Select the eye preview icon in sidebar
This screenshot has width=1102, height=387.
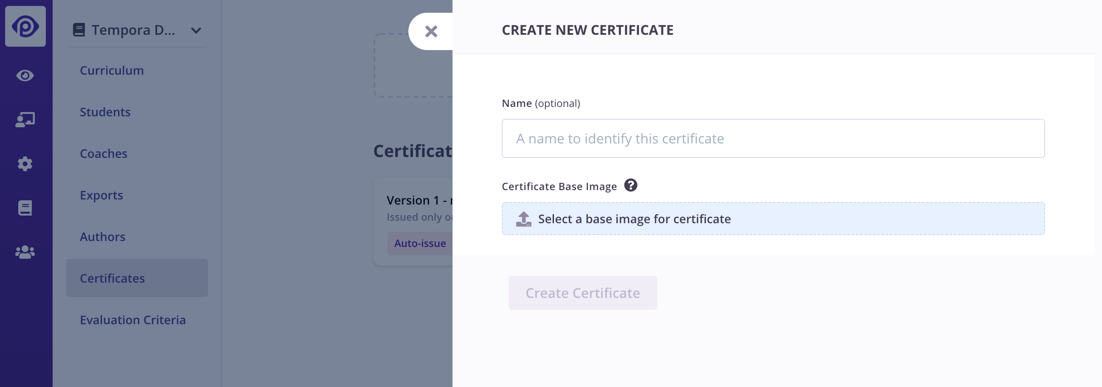tap(25, 76)
